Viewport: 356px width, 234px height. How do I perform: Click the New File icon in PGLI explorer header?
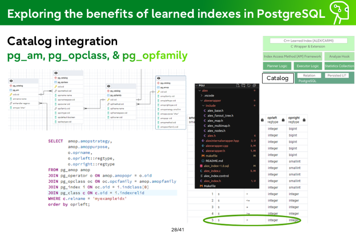point(238,85)
